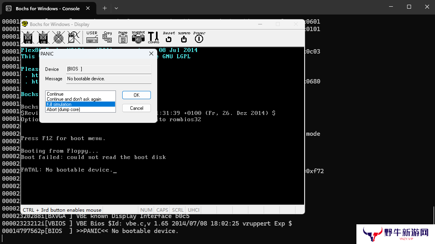This screenshot has height=244, width=435.
Task: Click 'Booting from Floppy...' text
Action: coord(60,151)
